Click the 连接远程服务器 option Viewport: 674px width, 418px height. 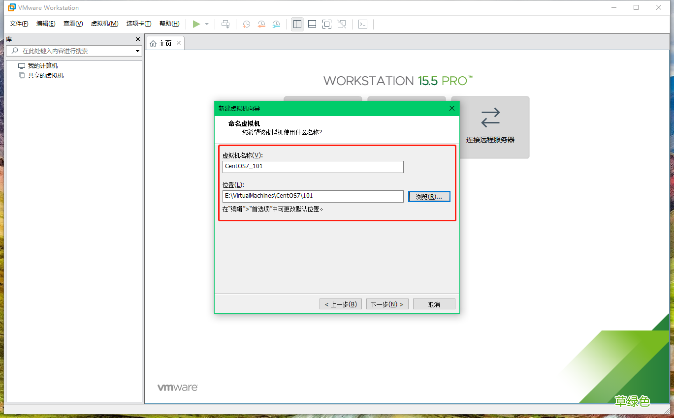(490, 127)
